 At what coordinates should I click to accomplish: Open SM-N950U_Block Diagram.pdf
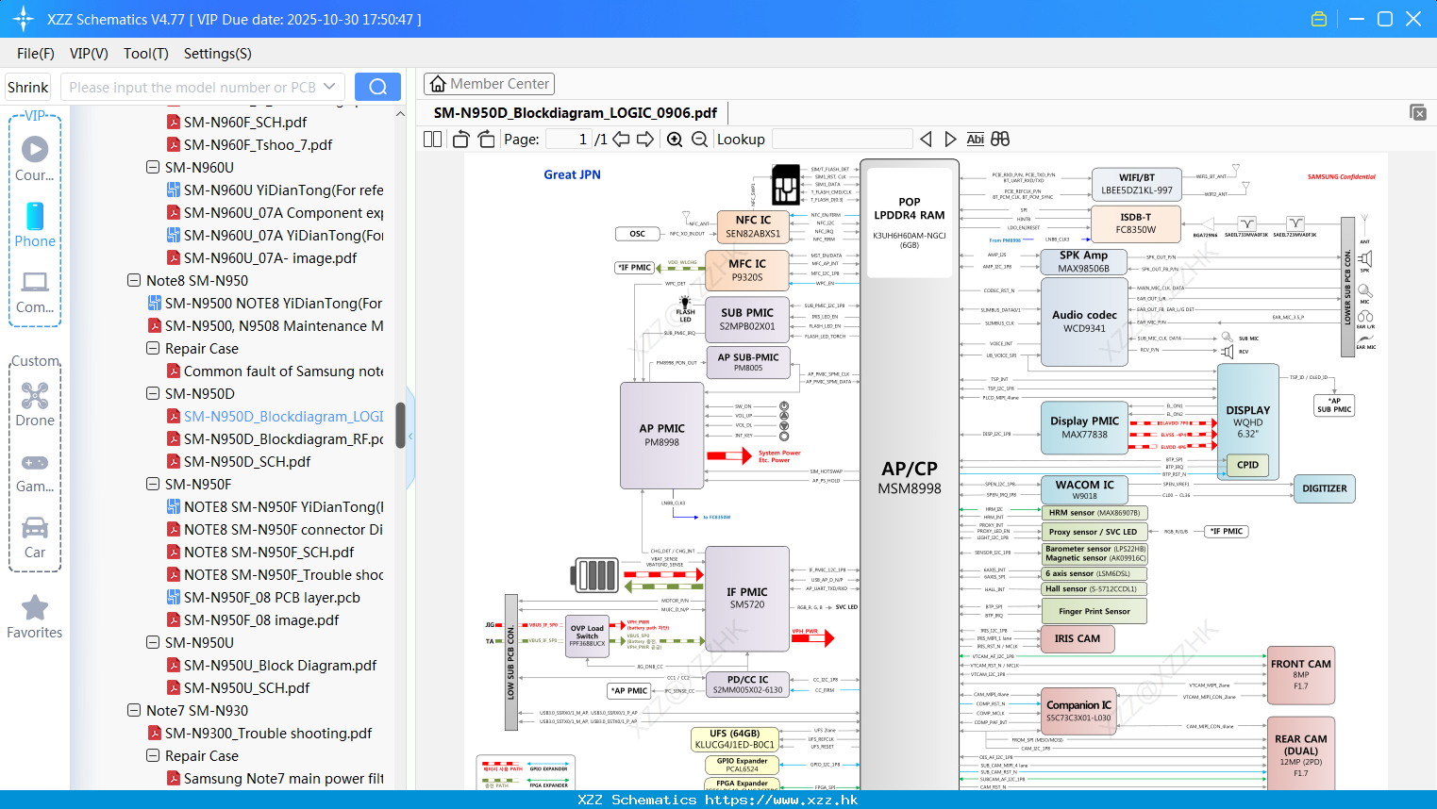(x=280, y=665)
